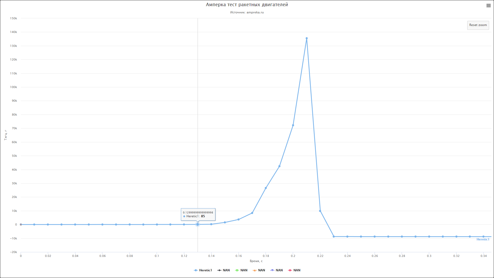The height and width of the screenshot is (278, 494).
Task: Click the Reset zoom button
Action: (478, 25)
